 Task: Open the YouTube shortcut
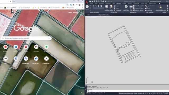(6, 49)
